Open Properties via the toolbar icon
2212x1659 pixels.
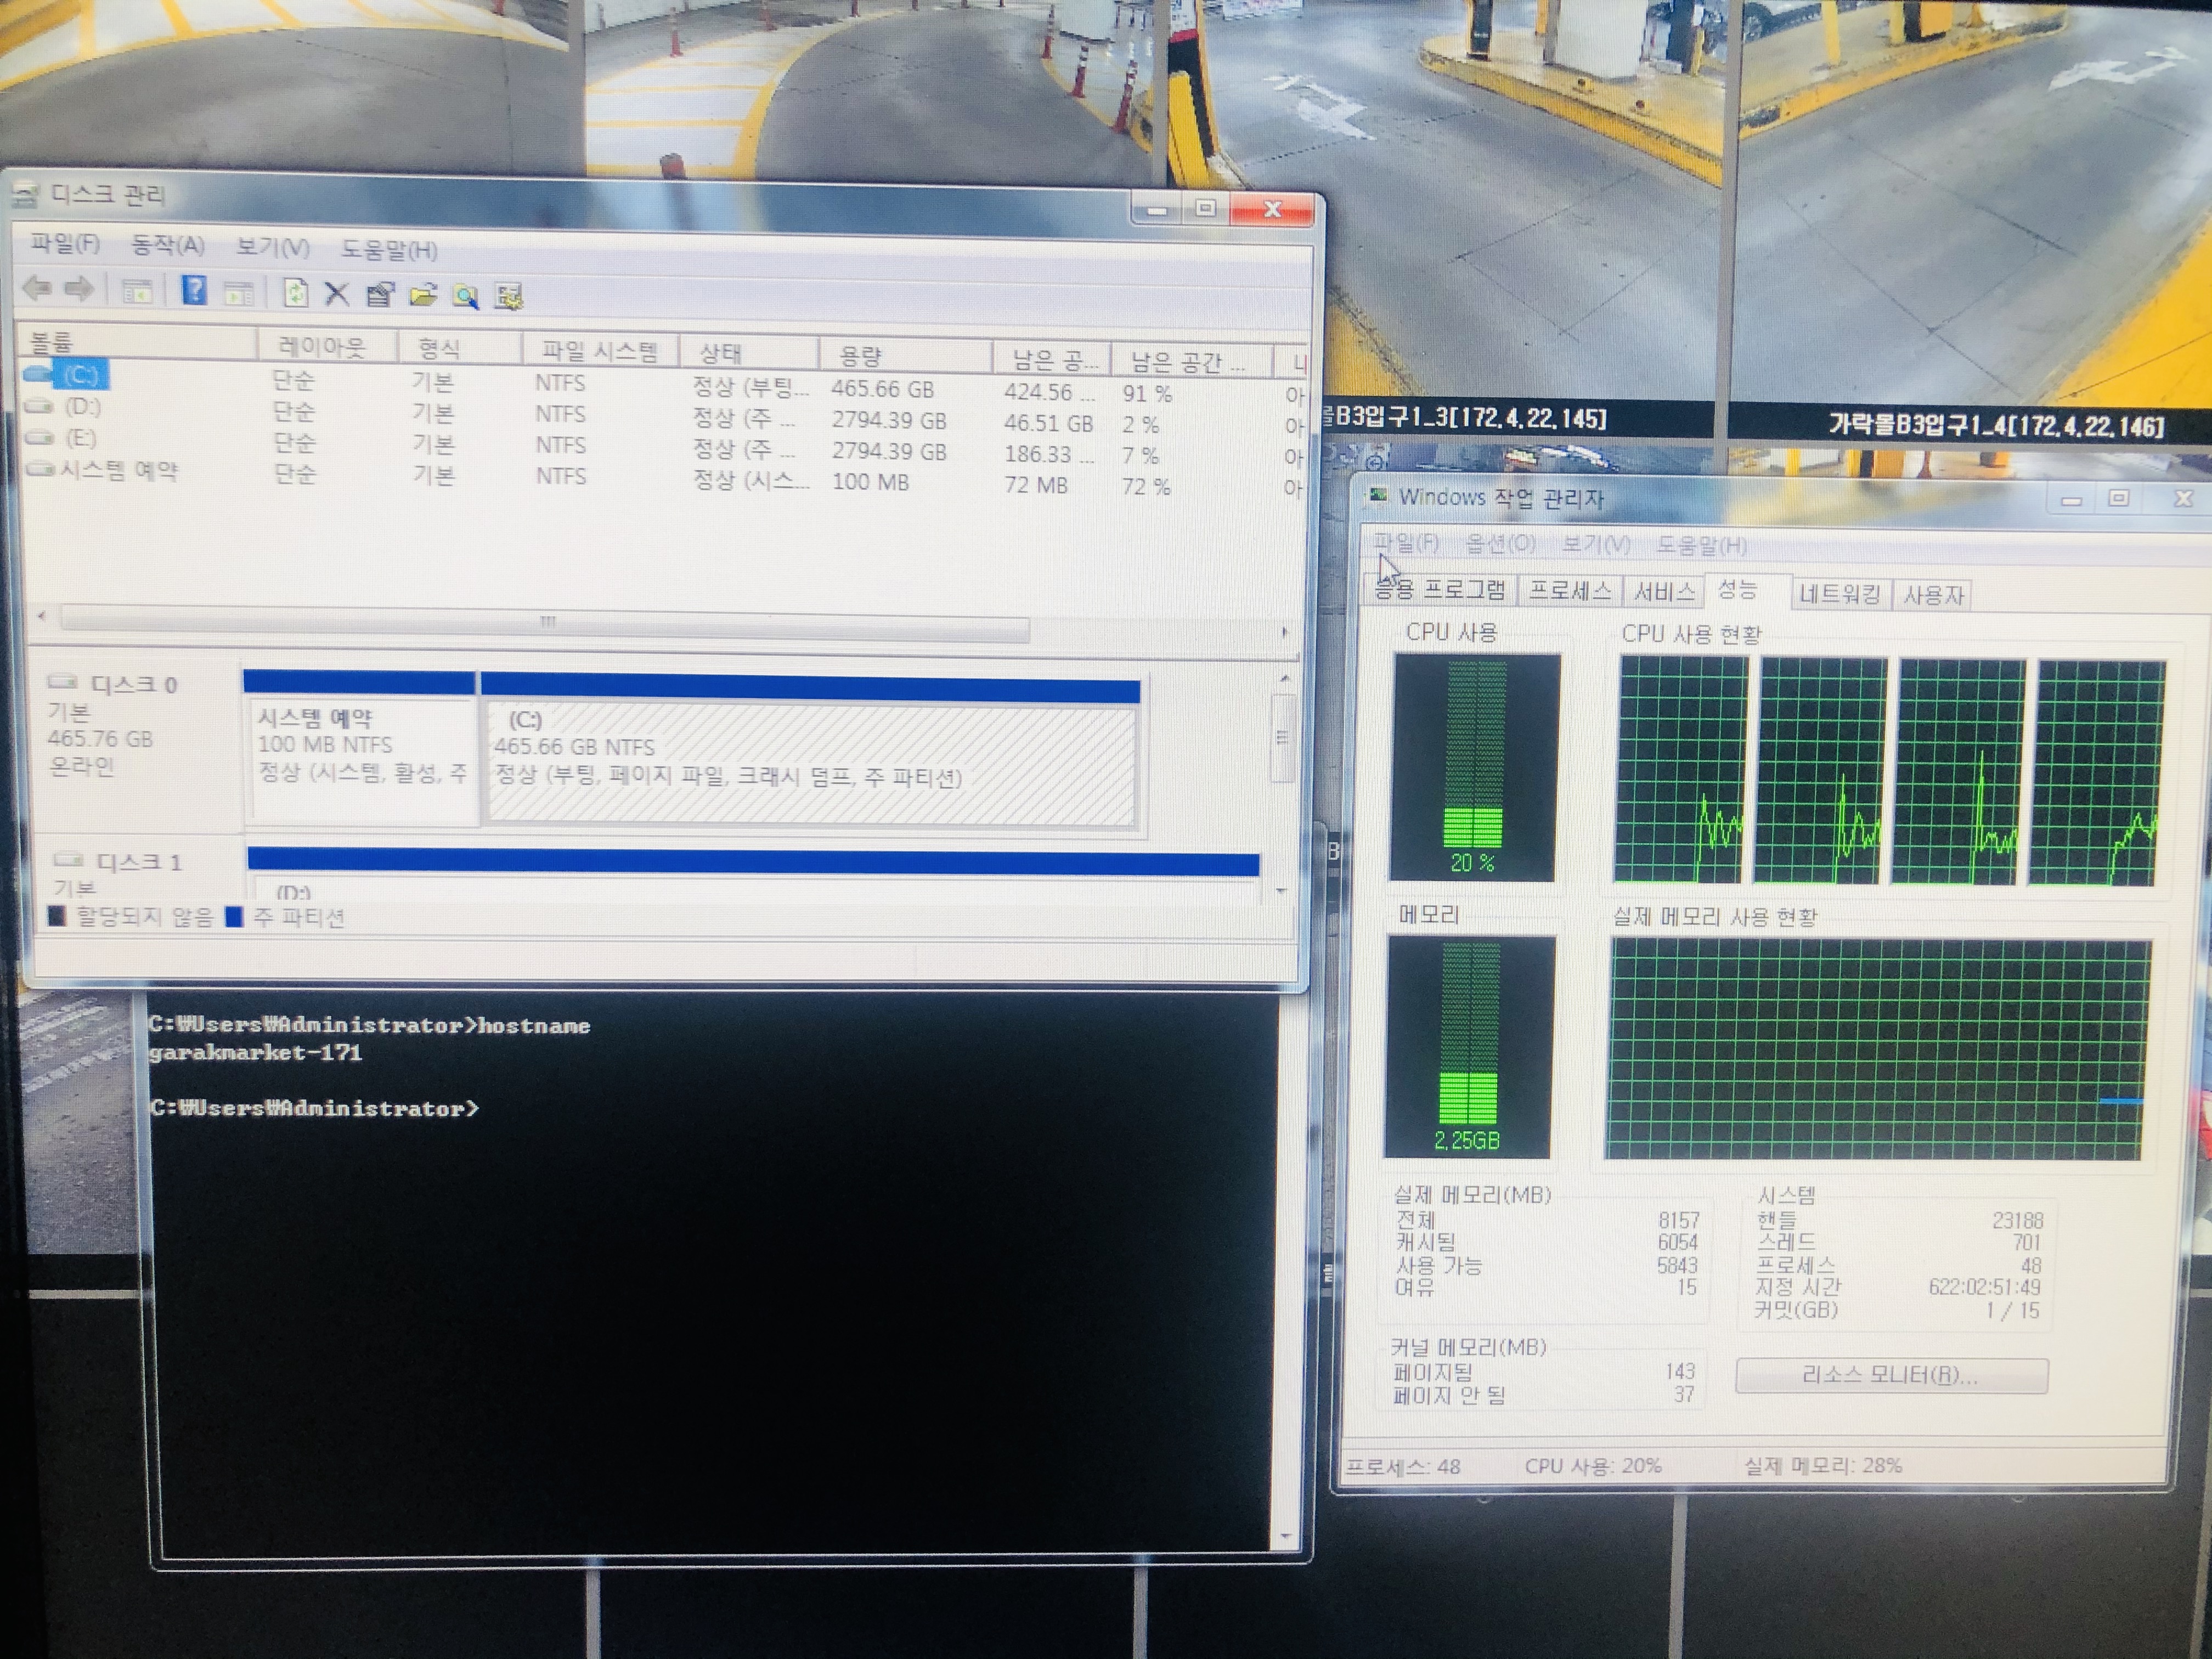tap(380, 295)
